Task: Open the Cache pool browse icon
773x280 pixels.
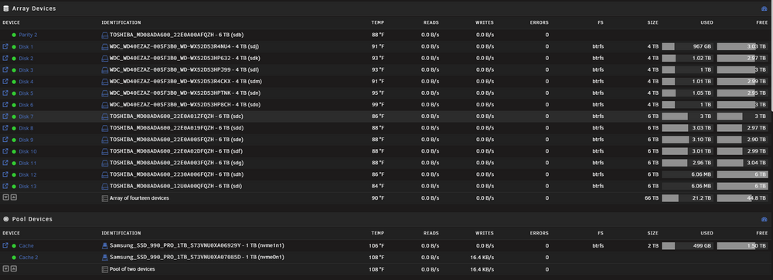Action: 5,245
